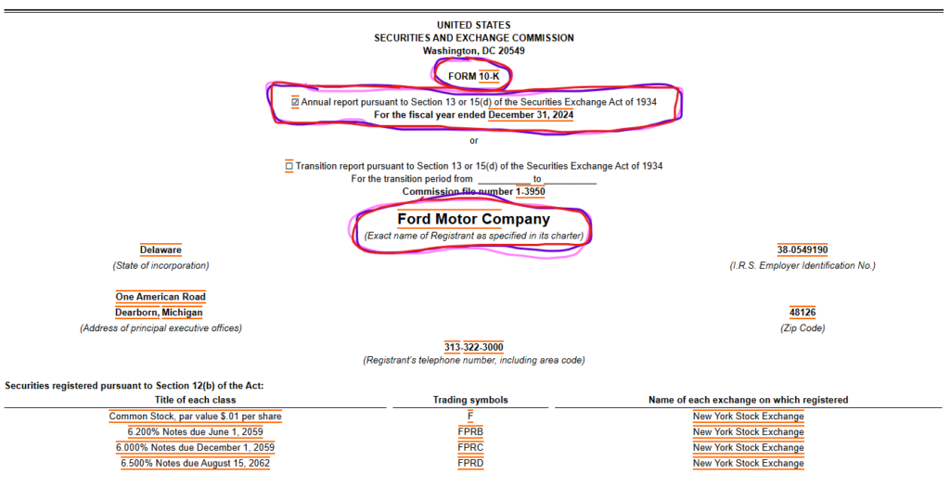Click commission file number 1-3950

pyautogui.click(x=531, y=192)
